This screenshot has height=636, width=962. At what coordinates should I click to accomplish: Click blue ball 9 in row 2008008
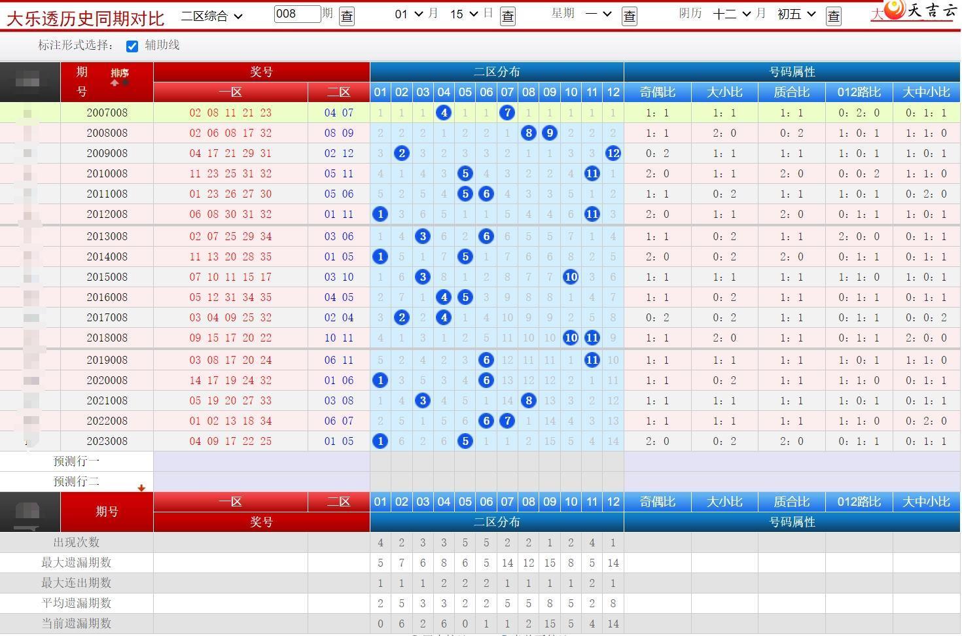coord(550,133)
